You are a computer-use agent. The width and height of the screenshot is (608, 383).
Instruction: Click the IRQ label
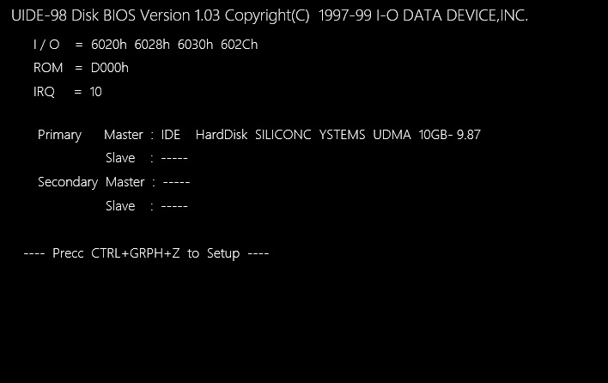point(44,92)
